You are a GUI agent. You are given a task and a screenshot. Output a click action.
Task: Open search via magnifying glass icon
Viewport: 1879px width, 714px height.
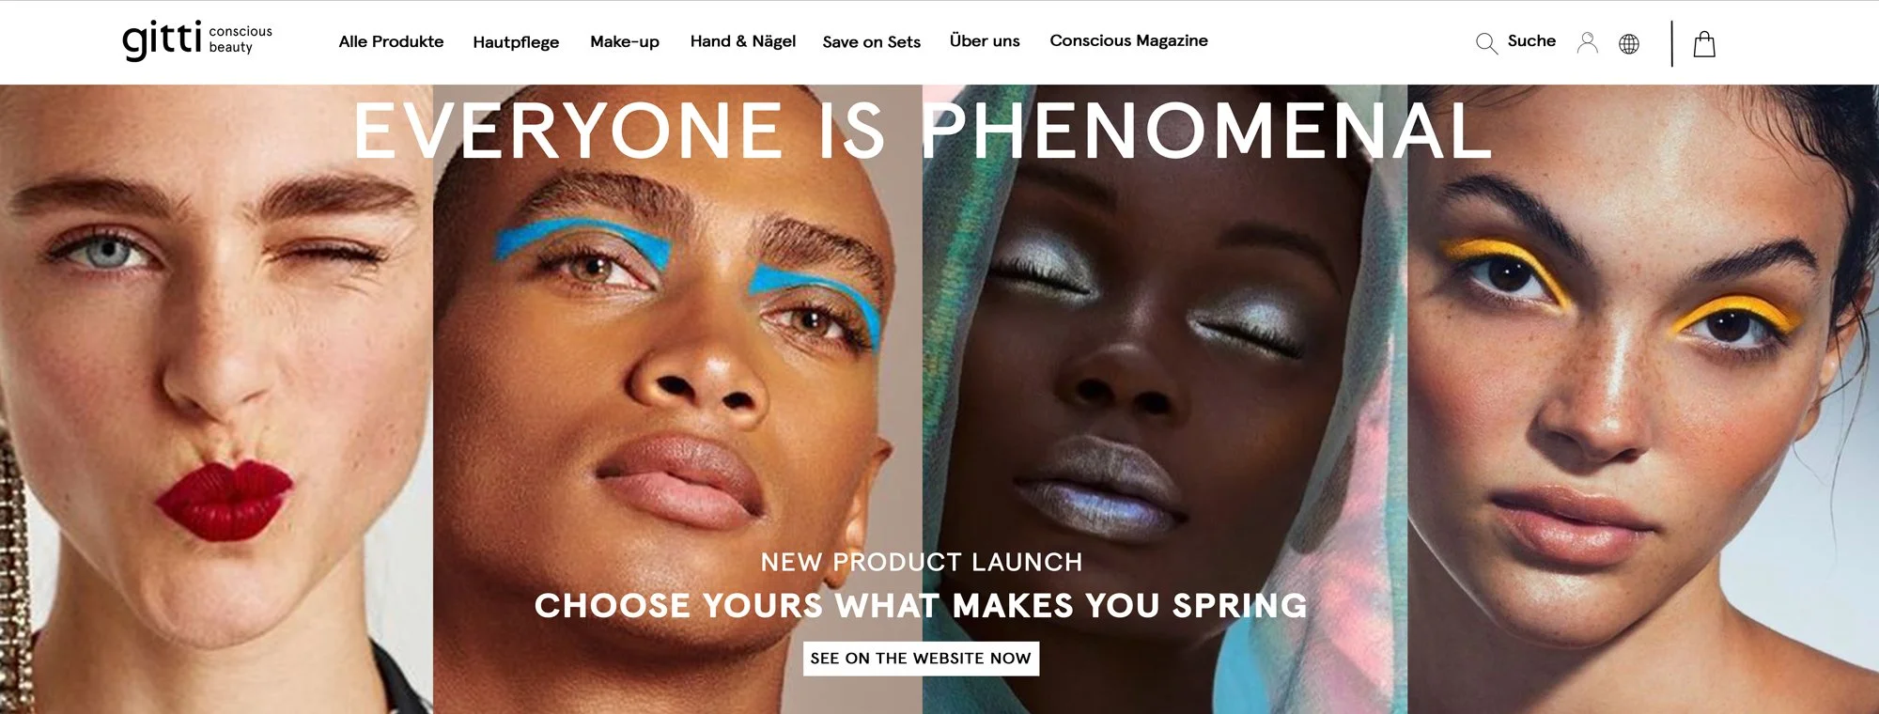(1486, 43)
